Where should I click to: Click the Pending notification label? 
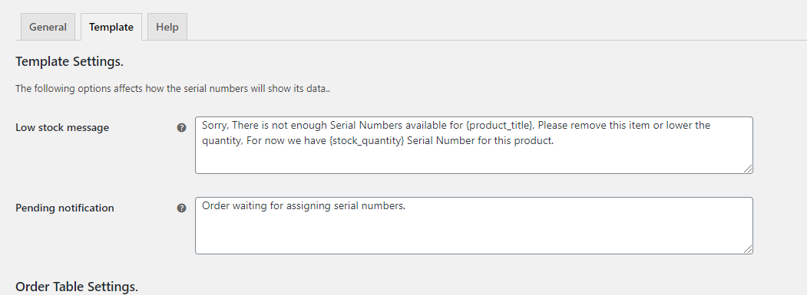coord(64,208)
